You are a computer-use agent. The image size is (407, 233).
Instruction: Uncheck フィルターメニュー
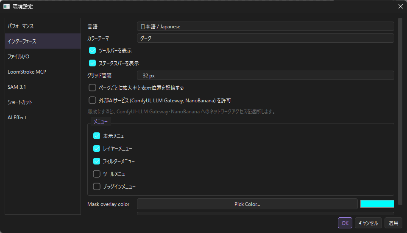pyautogui.click(x=97, y=161)
